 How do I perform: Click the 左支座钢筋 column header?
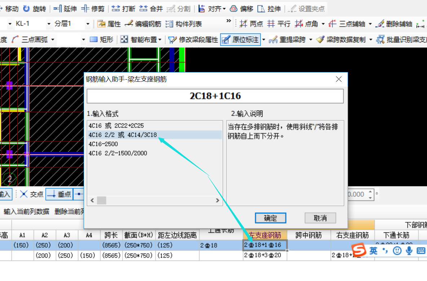pos(265,235)
